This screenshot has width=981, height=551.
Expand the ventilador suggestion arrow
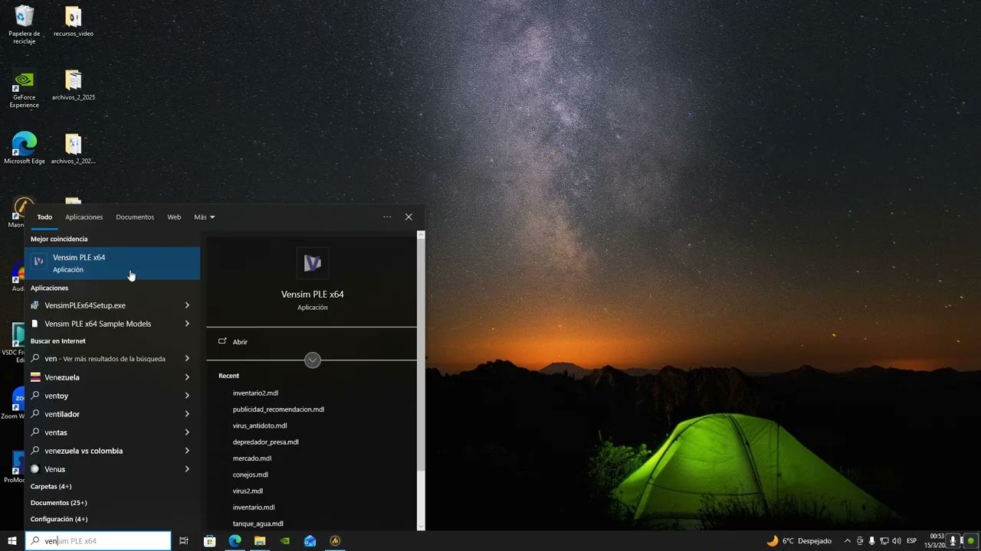tap(187, 414)
